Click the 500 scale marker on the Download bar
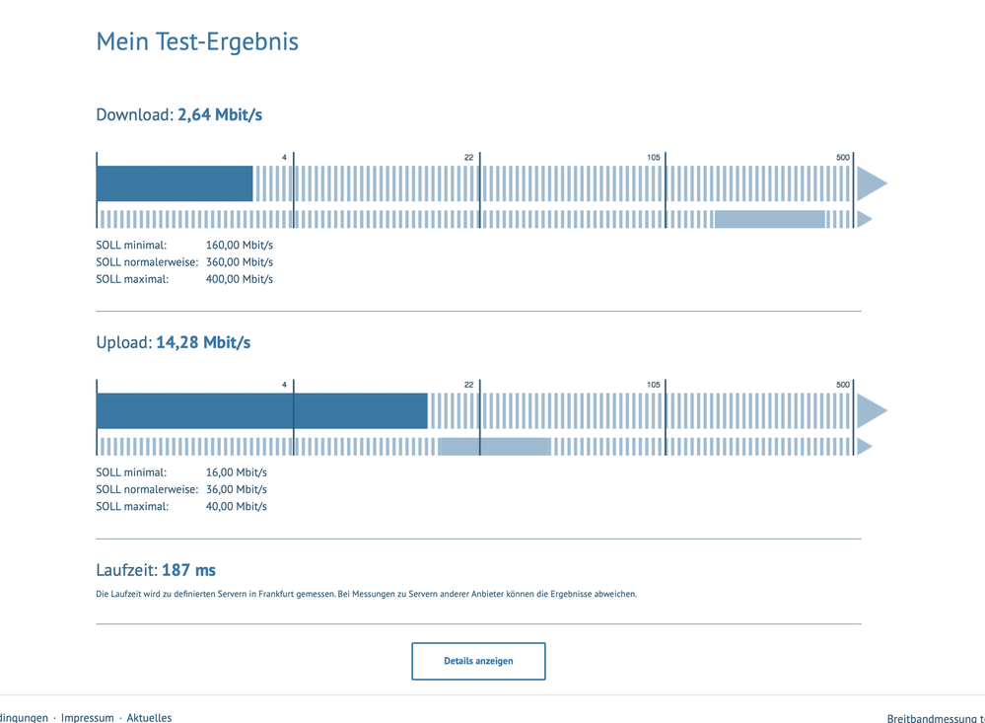 [842, 158]
